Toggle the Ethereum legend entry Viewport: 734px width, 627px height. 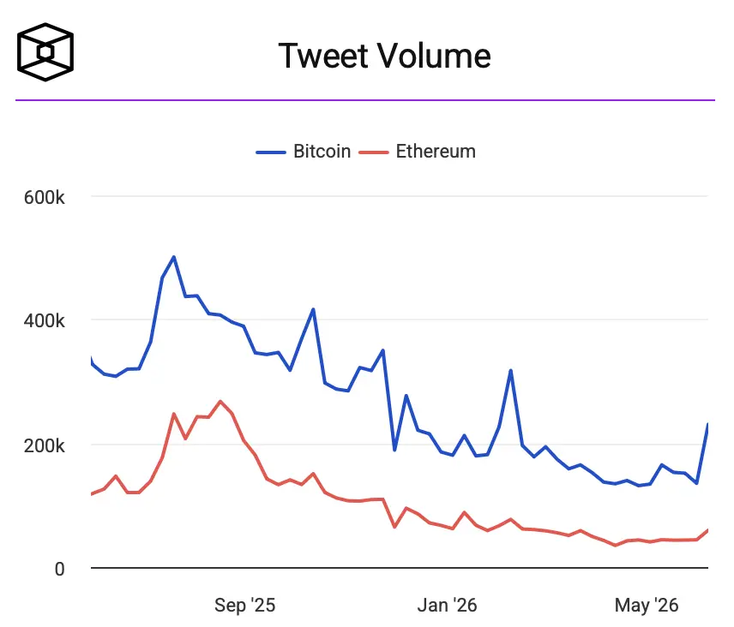(x=417, y=152)
